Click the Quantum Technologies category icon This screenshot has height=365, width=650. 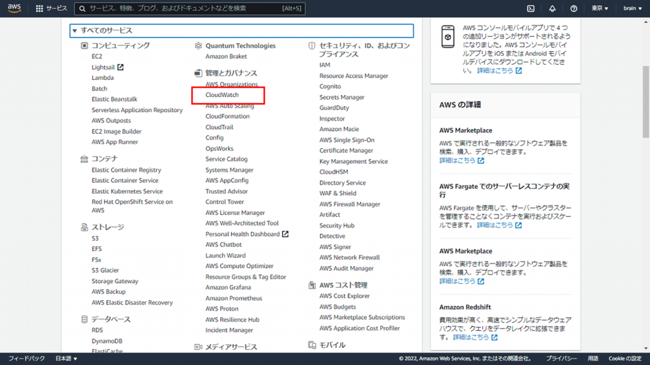pyautogui.click(x=198, y=46)
